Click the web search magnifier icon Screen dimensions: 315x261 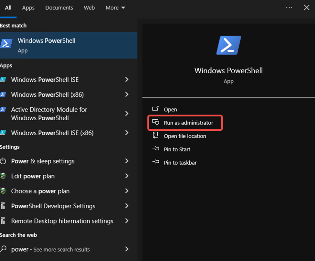(x=4, y=249)
